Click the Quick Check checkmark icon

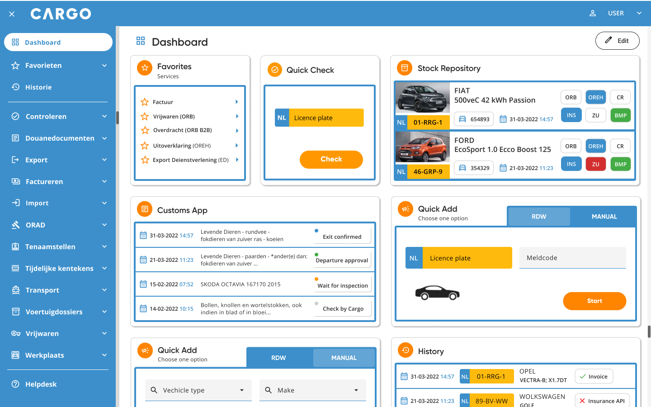coord(274,70)
